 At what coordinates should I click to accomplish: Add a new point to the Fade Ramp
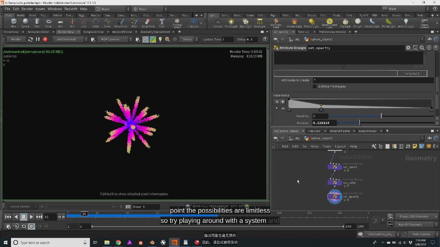(x=283, y=102)
